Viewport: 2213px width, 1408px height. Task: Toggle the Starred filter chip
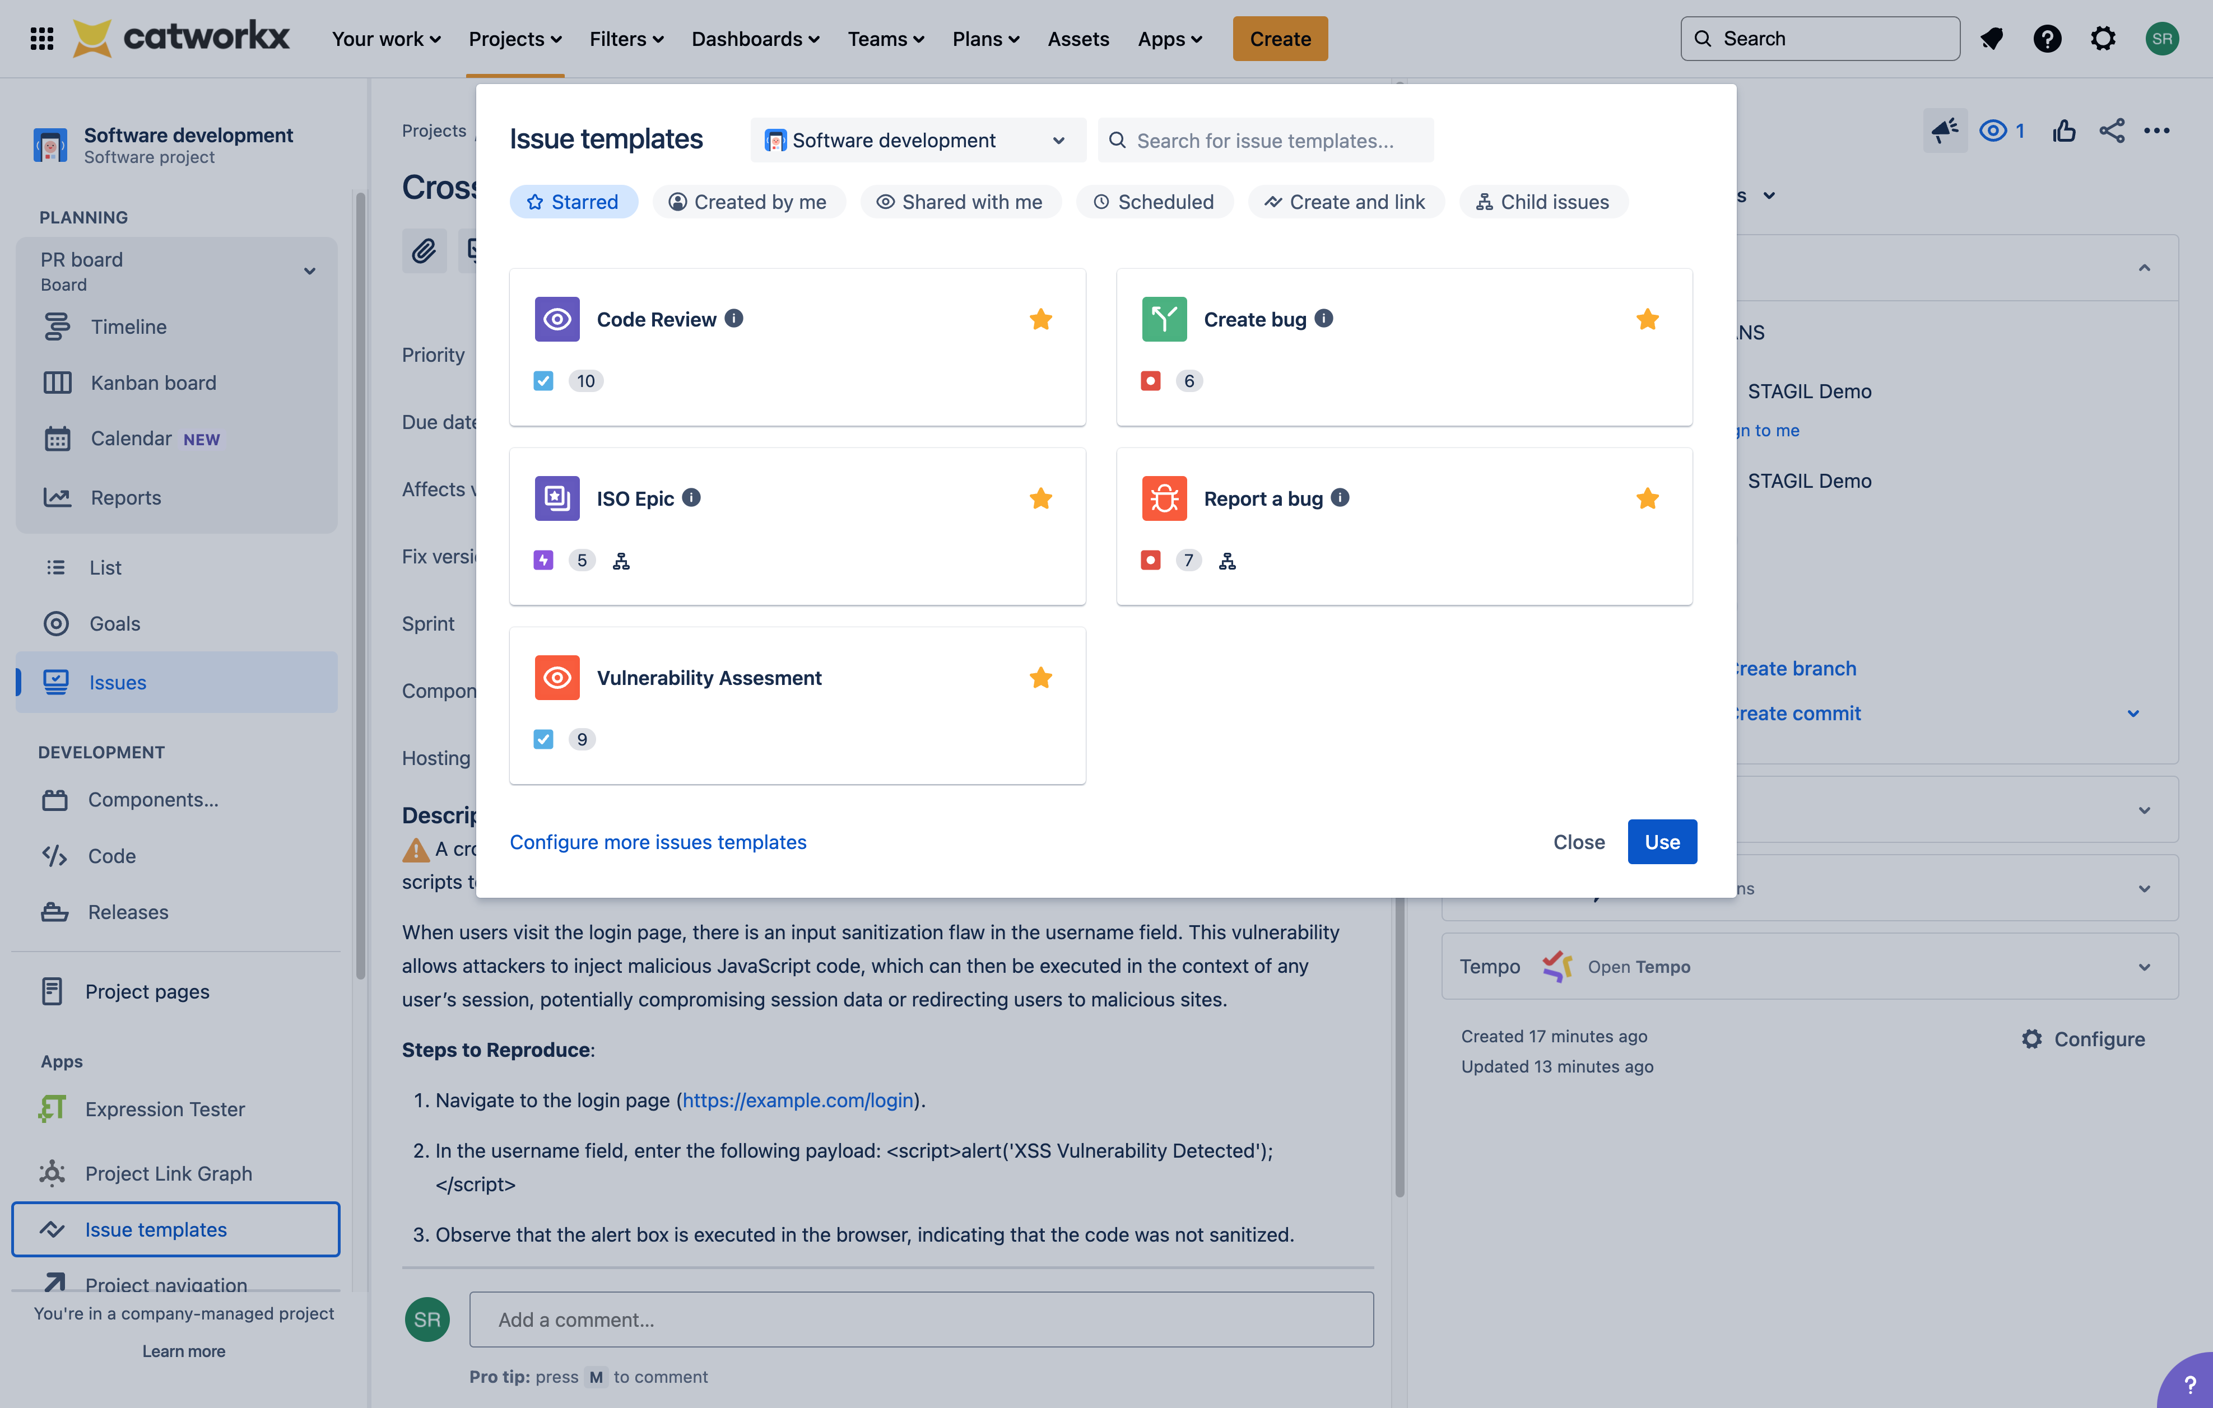[x=574, y=201]
